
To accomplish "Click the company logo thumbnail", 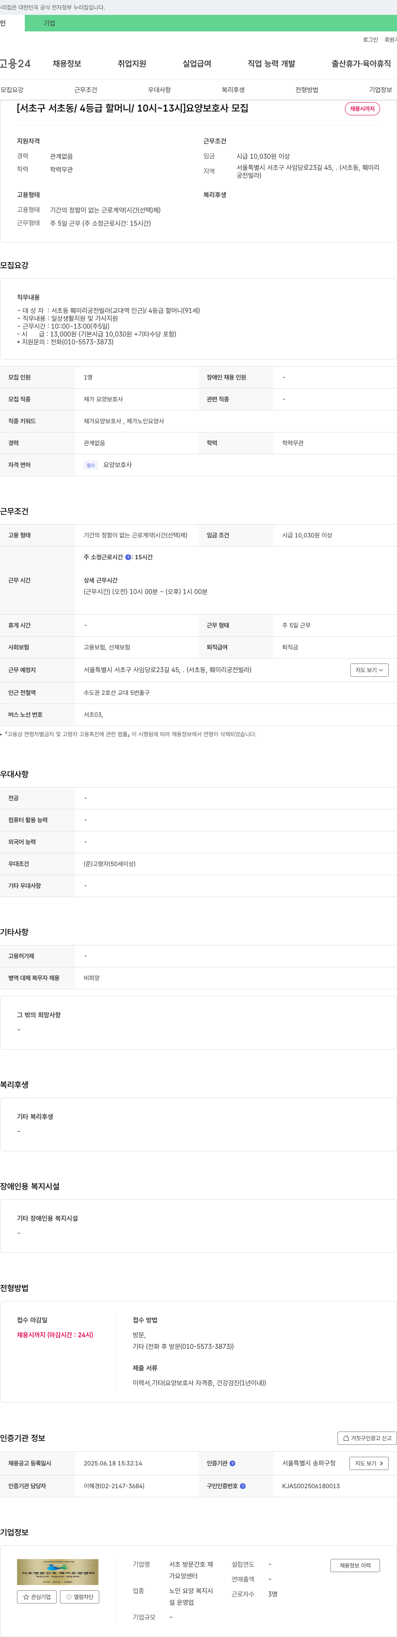I will [57, 1572].
